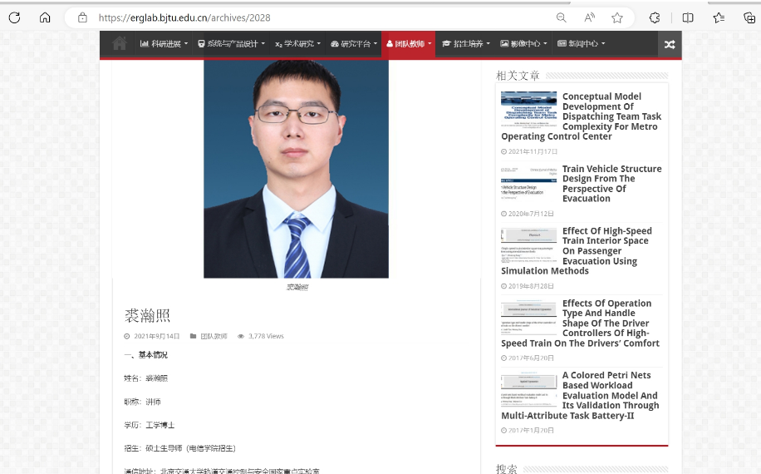Expand the 科研进展 dropdown menu
The height and width of the screenshot is (474, 761).
[164, 44]
